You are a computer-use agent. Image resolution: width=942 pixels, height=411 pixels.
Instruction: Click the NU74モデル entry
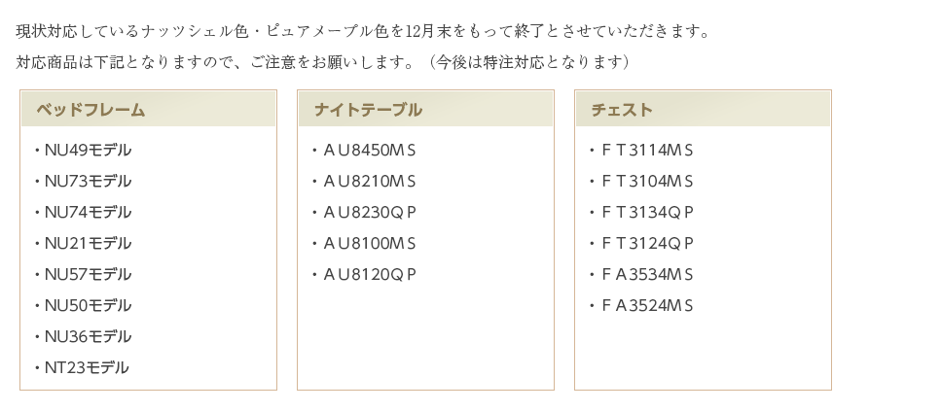(88, 213)
